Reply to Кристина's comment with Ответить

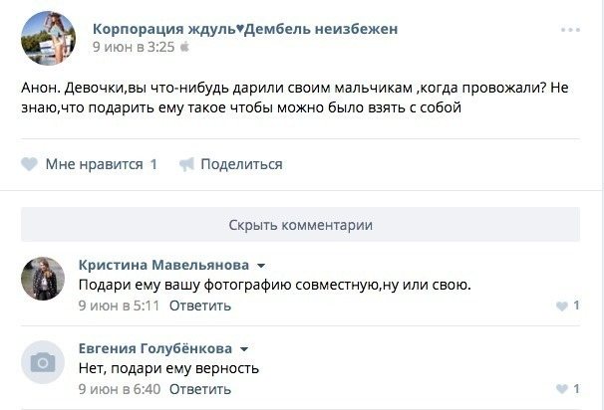point(193,306)
